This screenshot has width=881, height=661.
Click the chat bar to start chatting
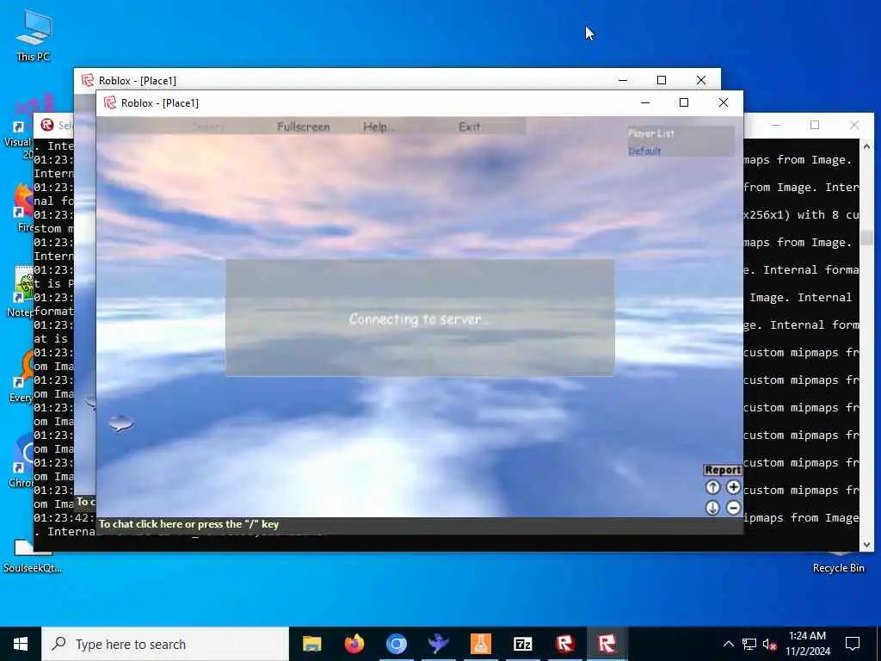point(419,524)
